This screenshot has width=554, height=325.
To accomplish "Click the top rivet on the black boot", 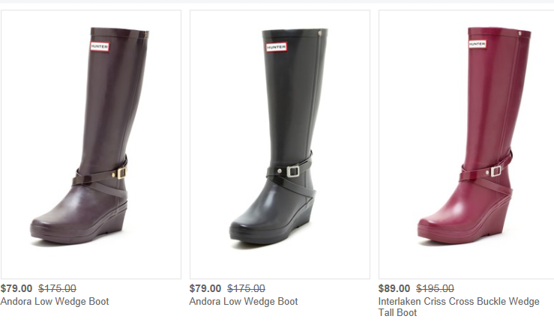I will coord(320,33).
